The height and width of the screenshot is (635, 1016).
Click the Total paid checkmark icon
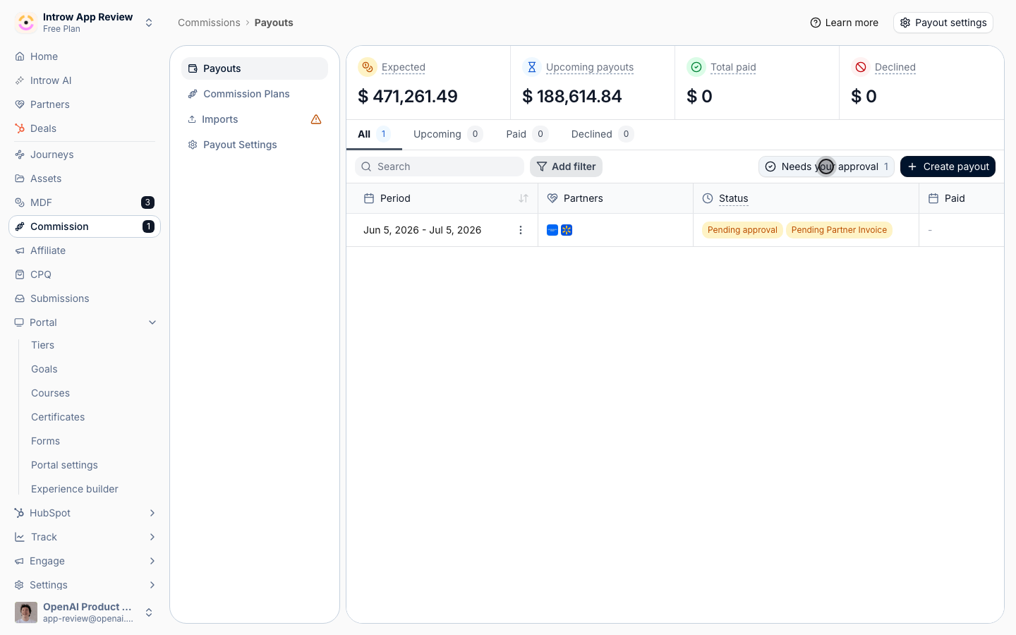coord(696,67)
